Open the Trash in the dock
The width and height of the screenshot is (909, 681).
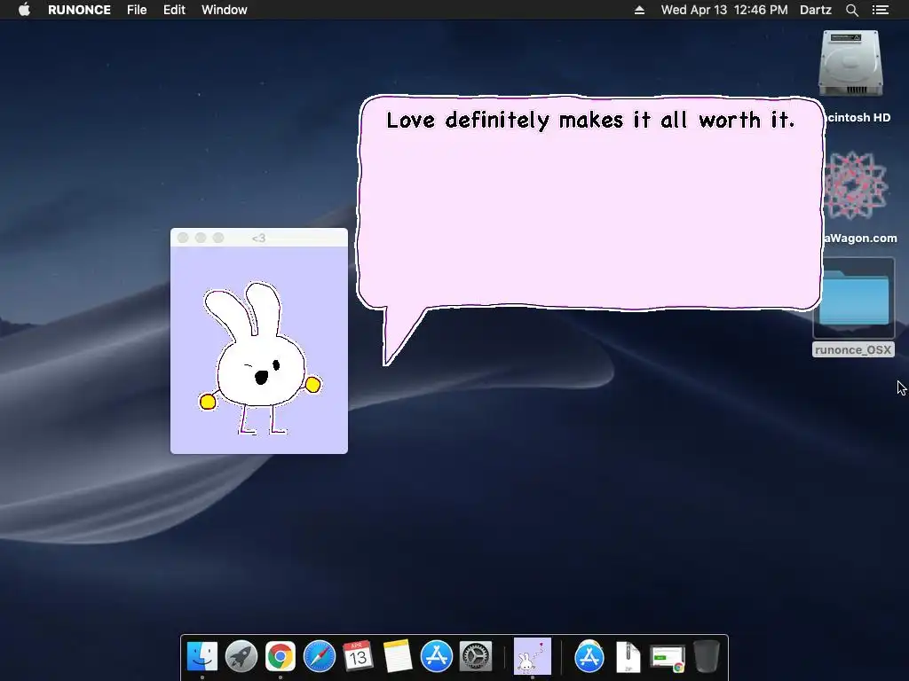coord(706,656)
